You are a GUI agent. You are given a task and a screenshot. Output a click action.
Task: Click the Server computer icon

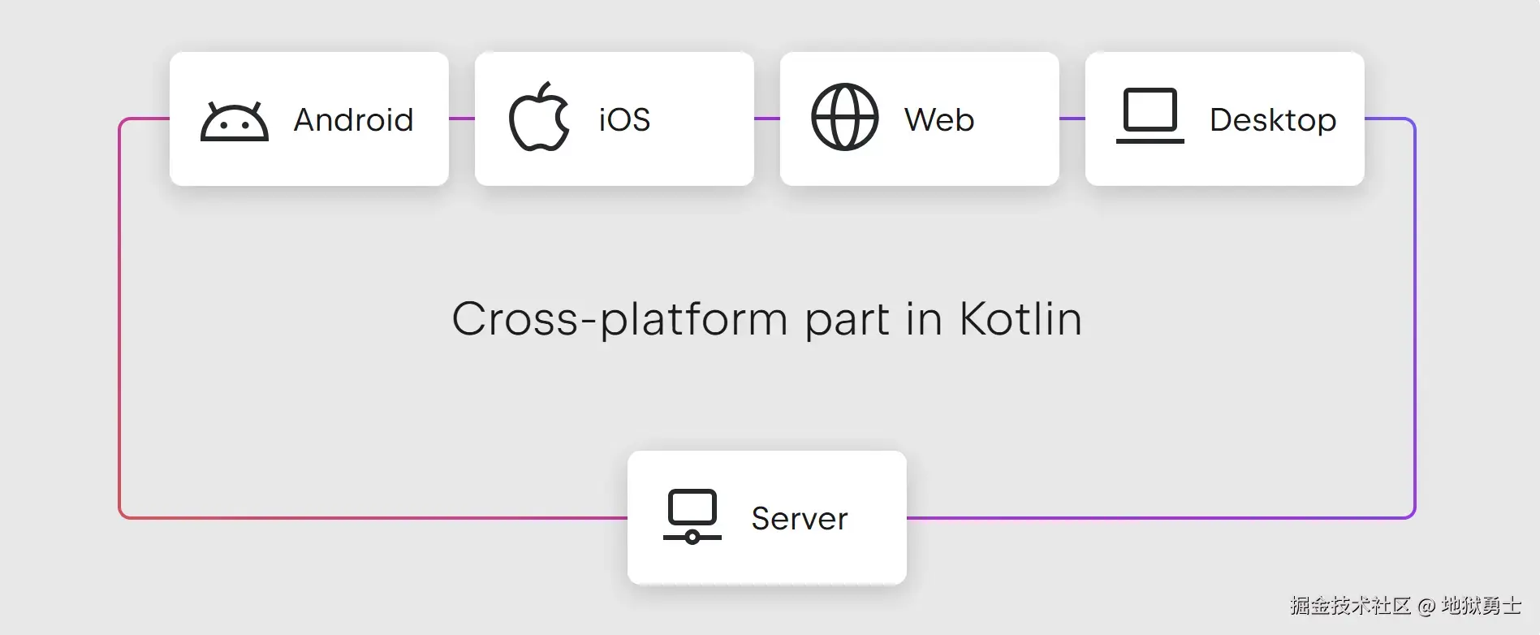(x=692, y=516)
